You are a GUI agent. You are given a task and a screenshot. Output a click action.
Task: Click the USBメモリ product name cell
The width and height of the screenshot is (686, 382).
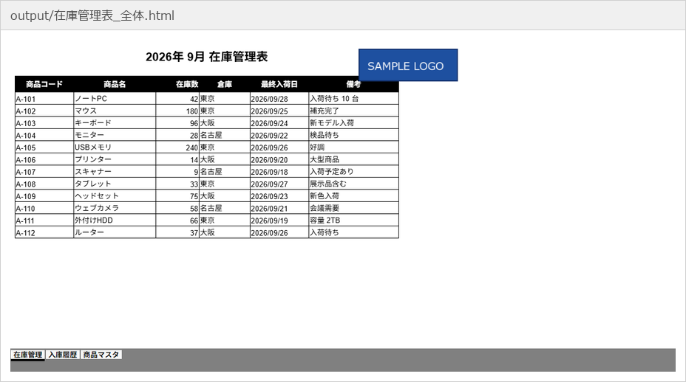(x=115, y=147)
